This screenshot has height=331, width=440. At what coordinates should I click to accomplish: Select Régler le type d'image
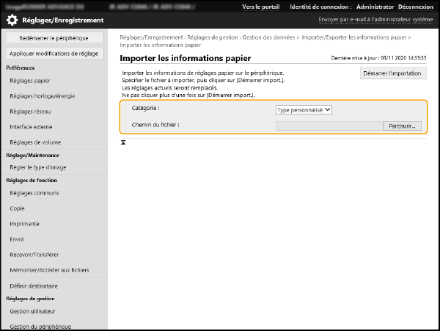pos(38,167)
